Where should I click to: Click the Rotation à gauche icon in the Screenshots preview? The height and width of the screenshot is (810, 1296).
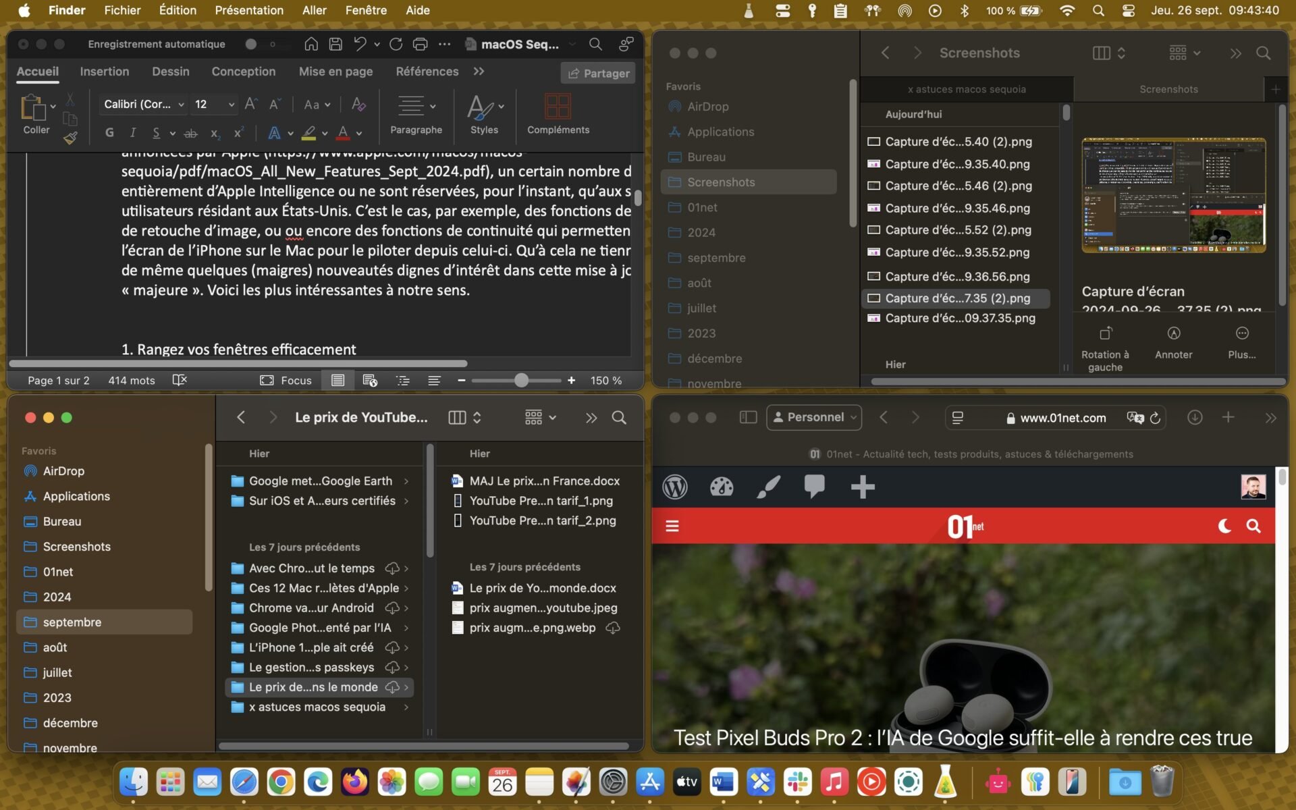pos(1105,333)
